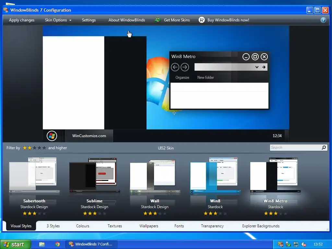The width and height of the screenshot is (332, 249).
Task: Switch to the Visual Styles tab
Action: tap(21, 226)
